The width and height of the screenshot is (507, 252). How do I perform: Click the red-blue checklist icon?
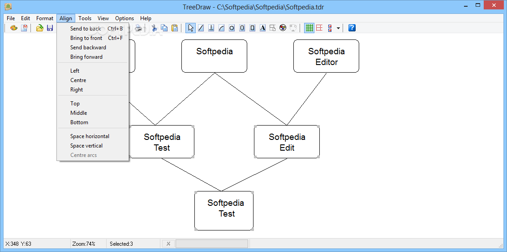330,28
